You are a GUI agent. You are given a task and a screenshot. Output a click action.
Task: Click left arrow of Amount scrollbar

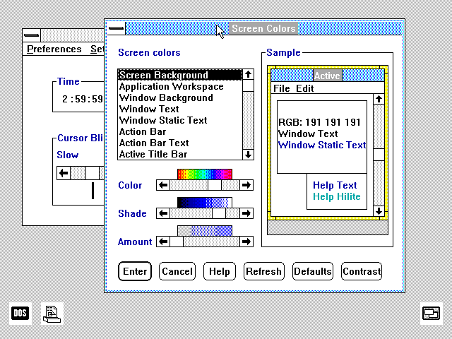point(163,242)
